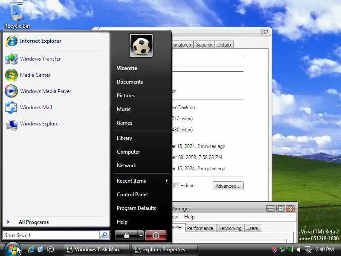This screenshot has height=256, width=341.
Task: Open Media Center in Start menu
Action: [x=28, y=75]
